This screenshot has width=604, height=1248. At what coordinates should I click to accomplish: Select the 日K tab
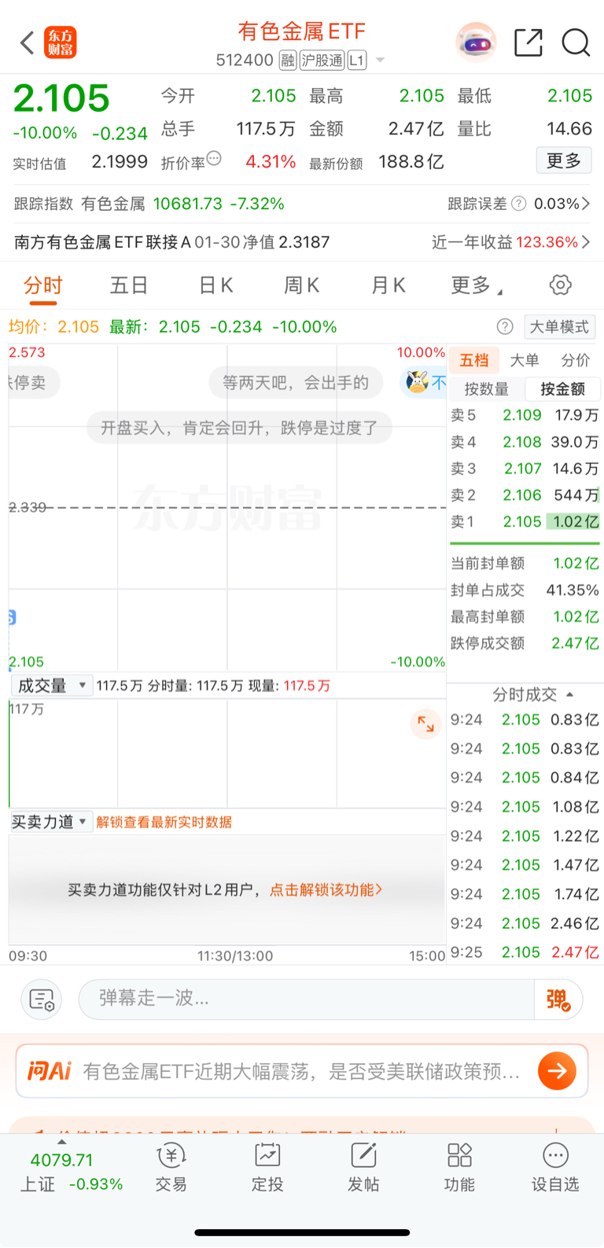216,285
